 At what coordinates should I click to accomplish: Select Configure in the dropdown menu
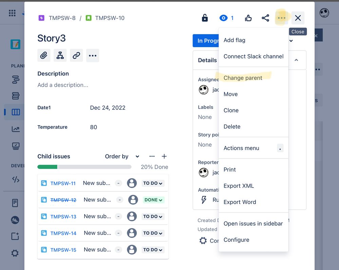click(x=253, y=240)
